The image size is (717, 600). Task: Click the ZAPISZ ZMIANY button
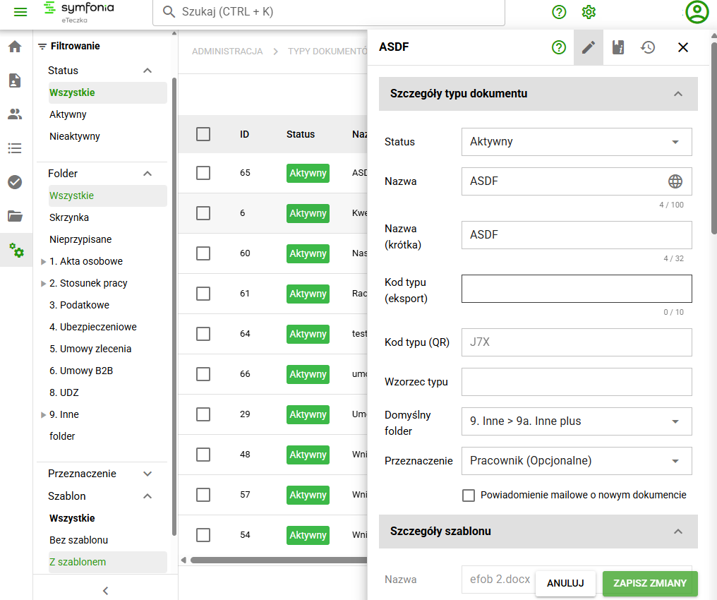[650, 583]
